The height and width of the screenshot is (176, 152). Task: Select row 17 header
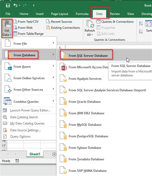[4, 146]
